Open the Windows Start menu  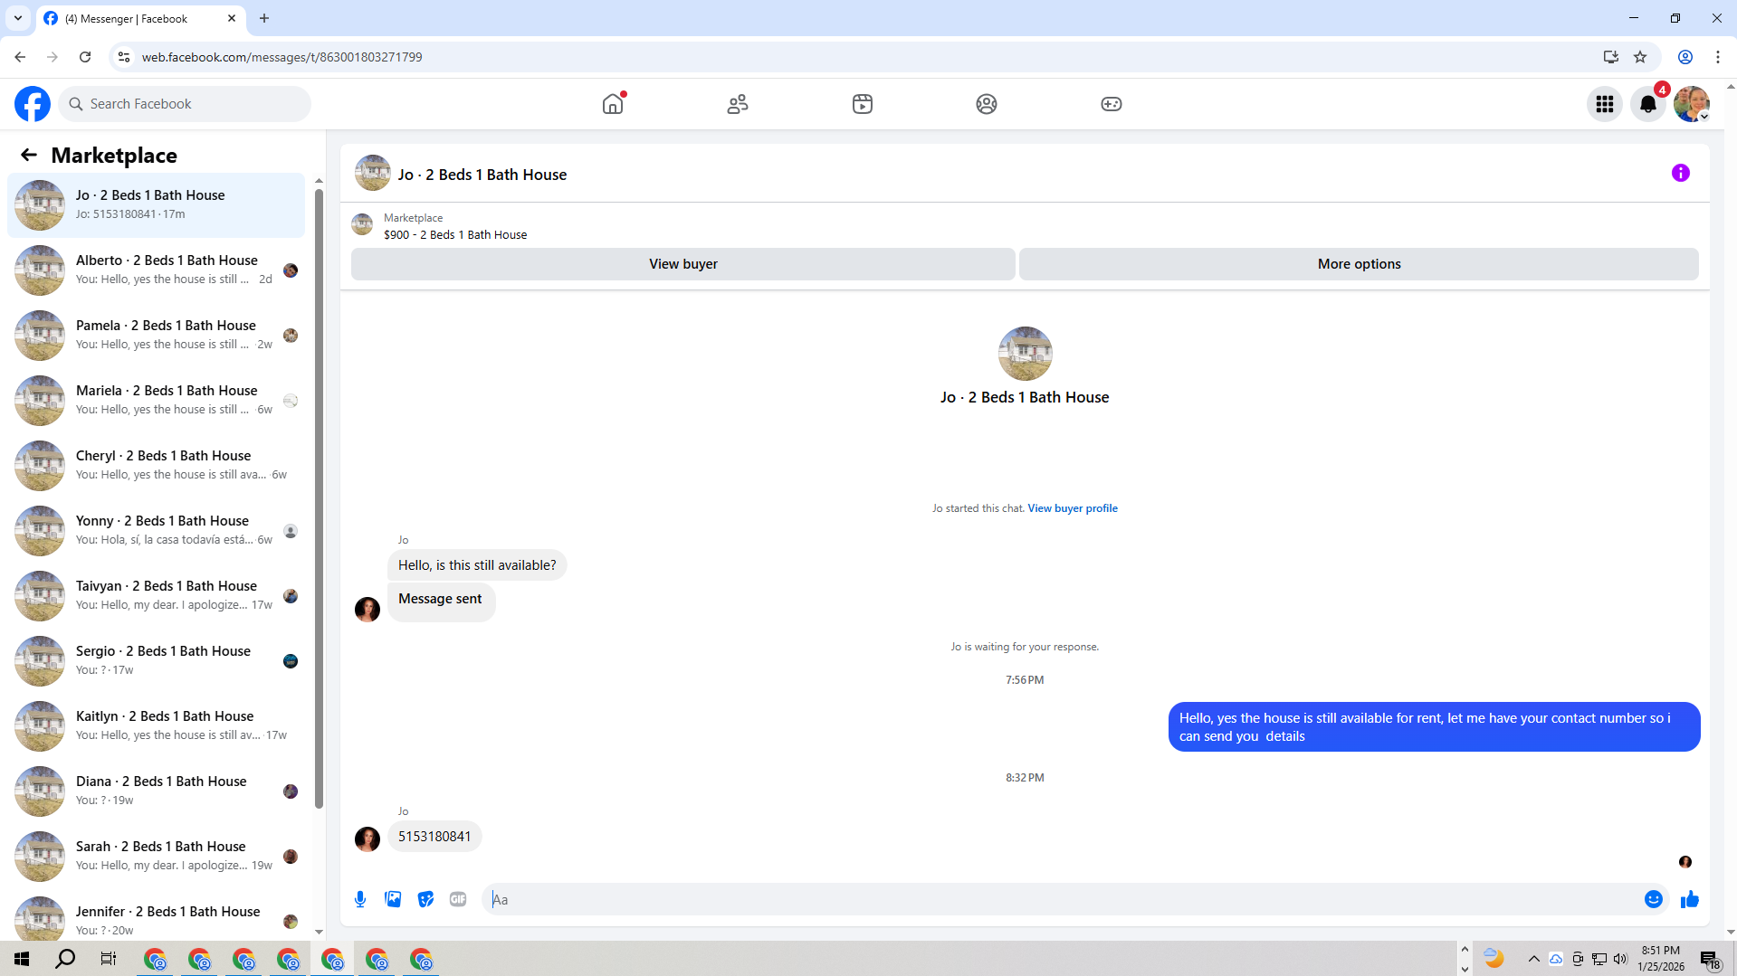click(22, 959)
